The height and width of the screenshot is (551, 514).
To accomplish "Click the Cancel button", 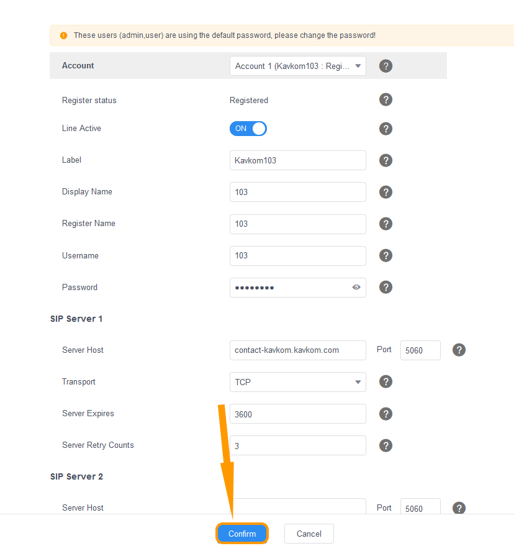I will [309, 534].
